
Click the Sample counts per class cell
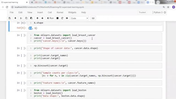(x=95, y=74)
